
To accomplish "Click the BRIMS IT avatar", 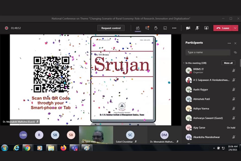I will [189, 70].
